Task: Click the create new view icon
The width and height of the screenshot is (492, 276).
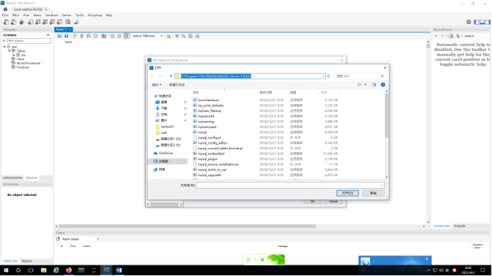Action: [x=45, y=22]
